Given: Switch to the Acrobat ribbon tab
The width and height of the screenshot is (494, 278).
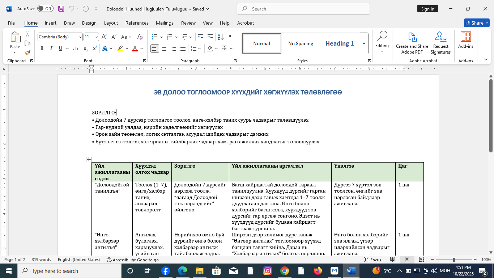Looking at the screenshot, I should click(x=246, y=23).
